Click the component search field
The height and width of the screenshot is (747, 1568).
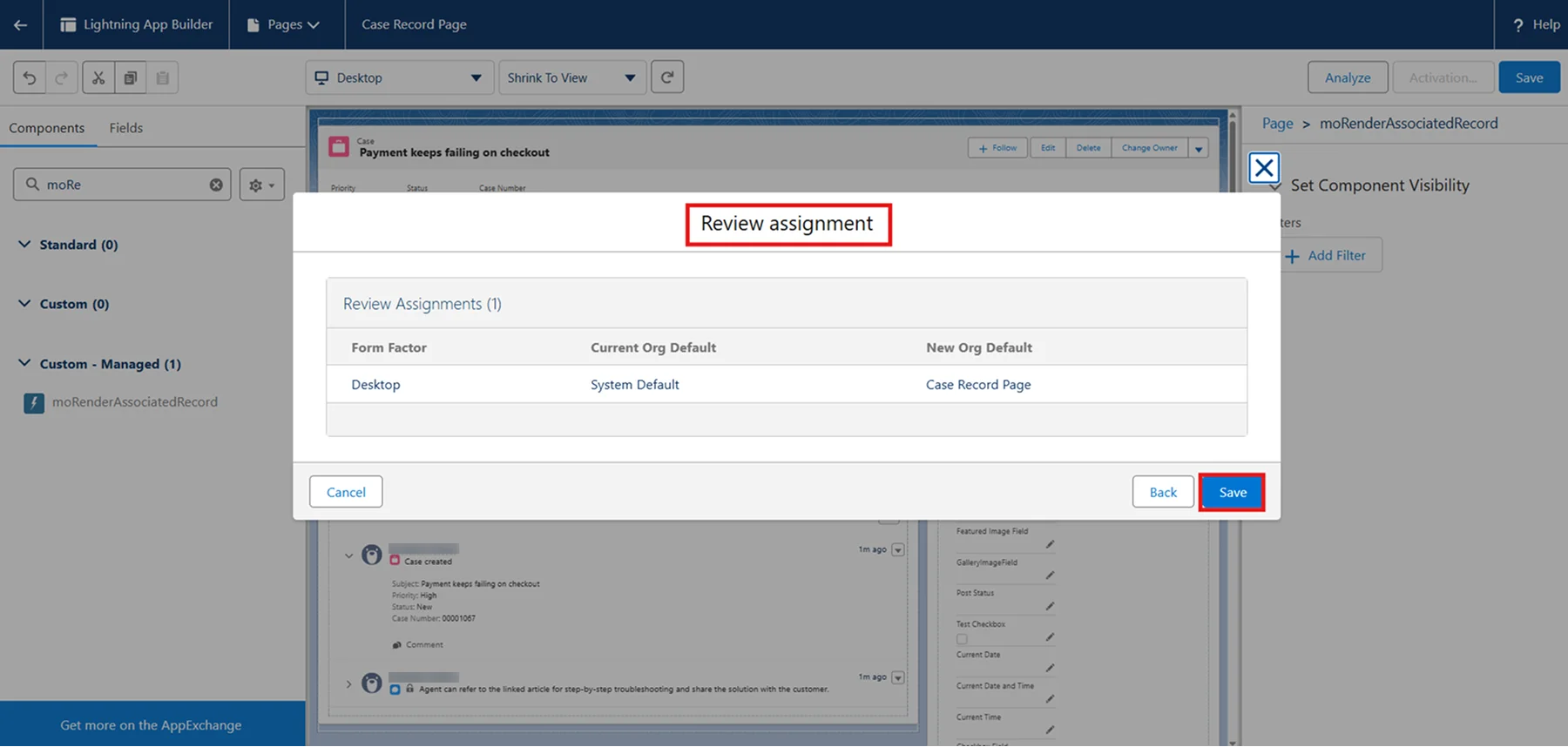122,185
